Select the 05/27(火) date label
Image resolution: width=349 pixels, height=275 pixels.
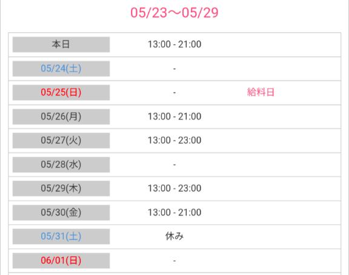click(x=61, y=140)
